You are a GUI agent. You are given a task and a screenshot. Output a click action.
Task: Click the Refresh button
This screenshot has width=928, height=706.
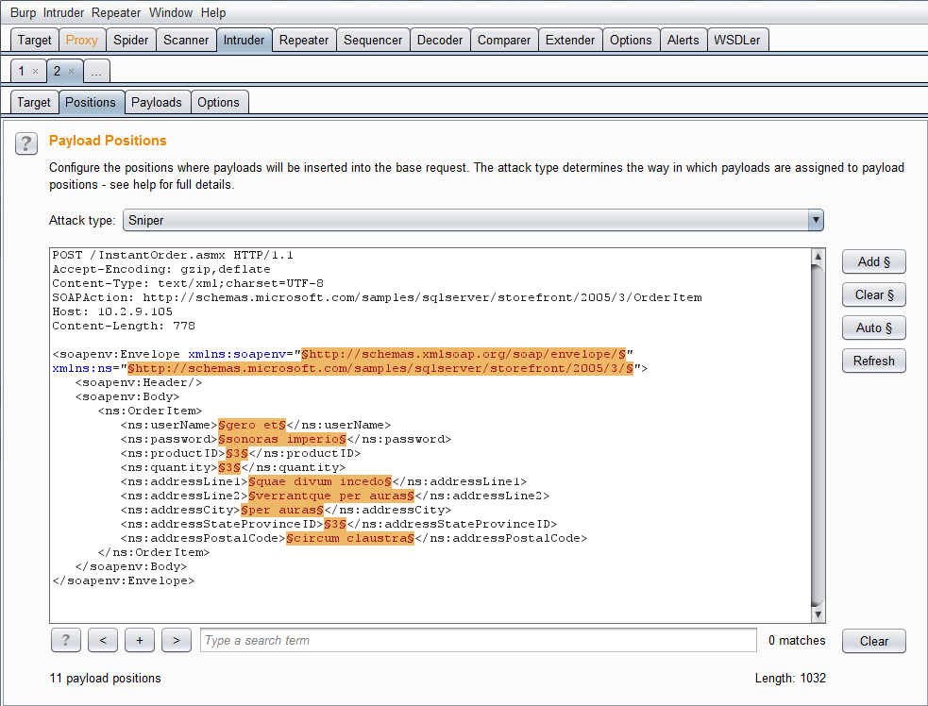[873, 361]
